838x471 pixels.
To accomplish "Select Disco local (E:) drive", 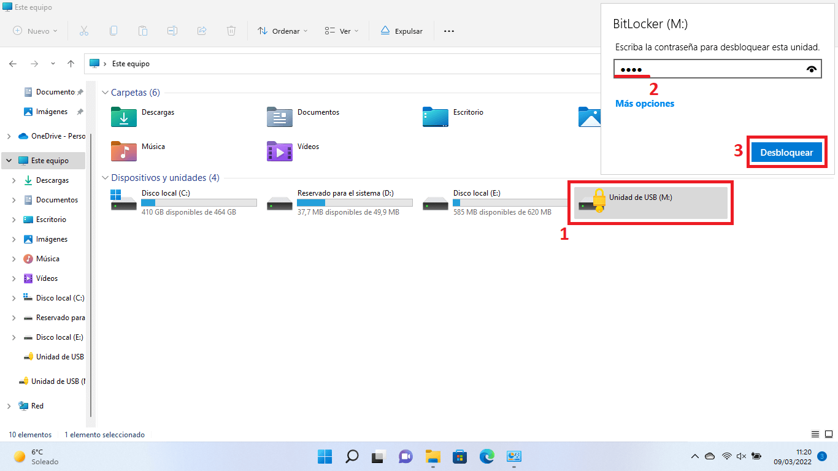I will (x=495, y=202).
